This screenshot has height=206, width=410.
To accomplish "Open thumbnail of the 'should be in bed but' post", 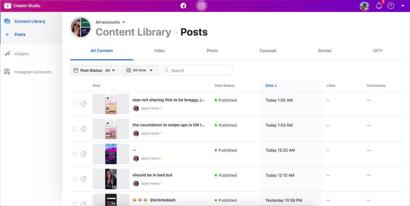I will (x=111, y=179).
